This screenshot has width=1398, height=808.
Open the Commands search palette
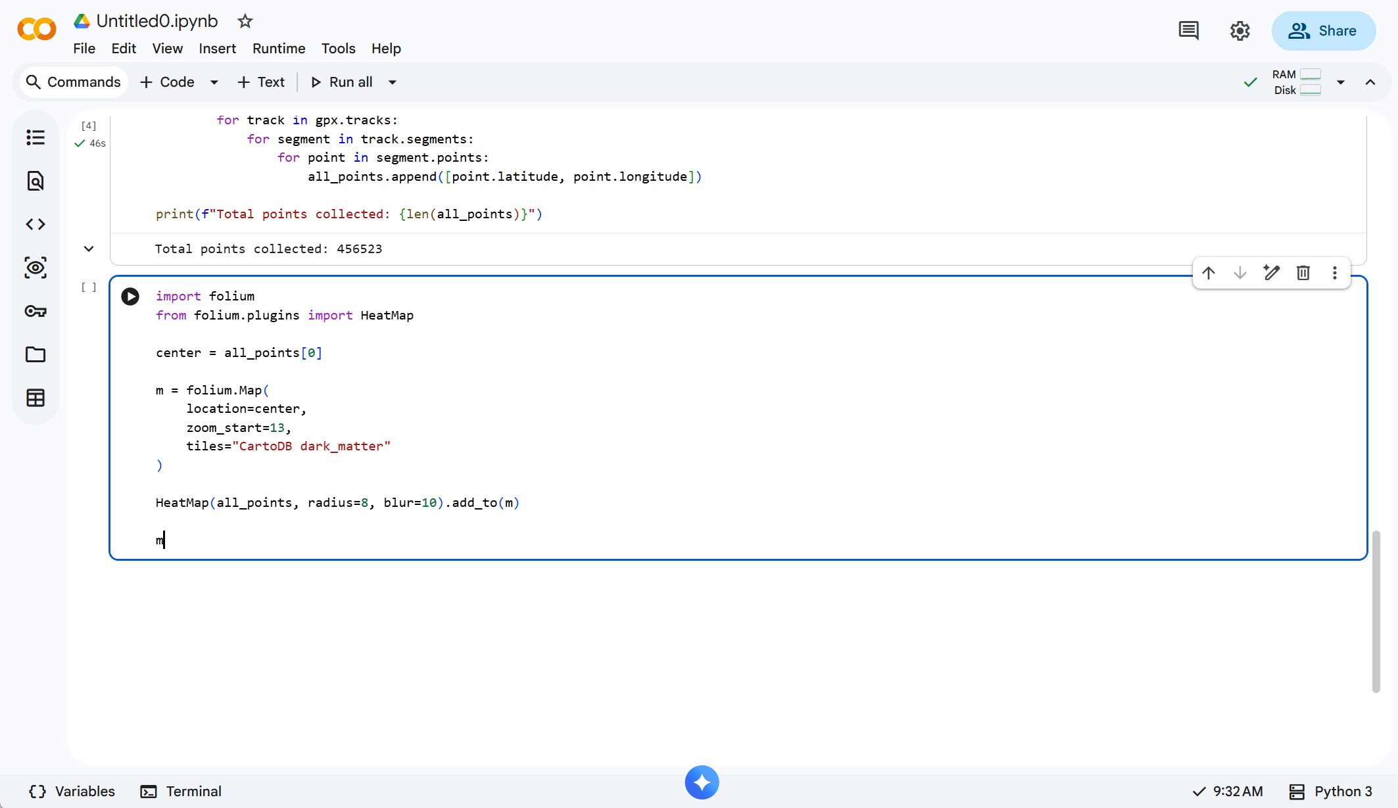click(73, 82)
